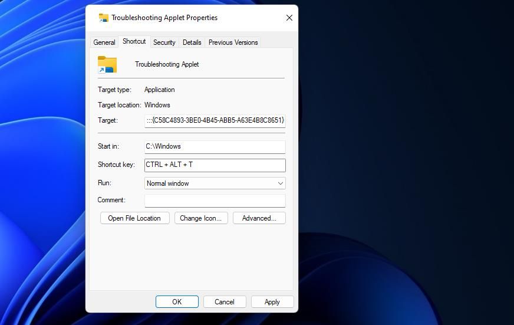Click the Target location value Windows
This screenshot has height=325, width=514.
pyautogui.click(x=157, y=105)
